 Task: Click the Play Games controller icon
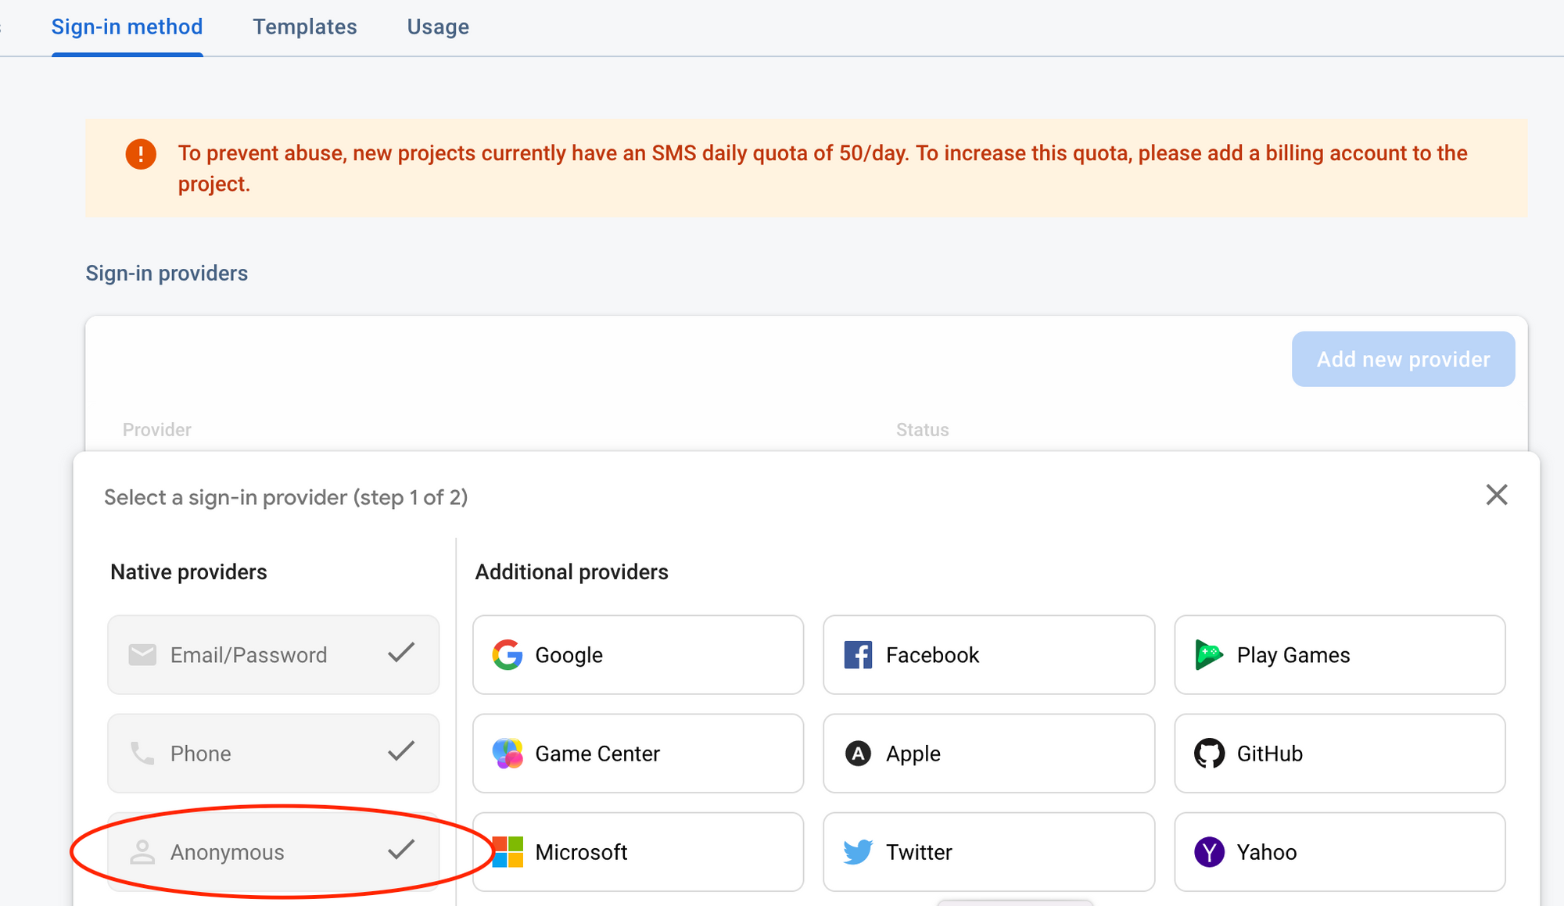(1209, 654)
